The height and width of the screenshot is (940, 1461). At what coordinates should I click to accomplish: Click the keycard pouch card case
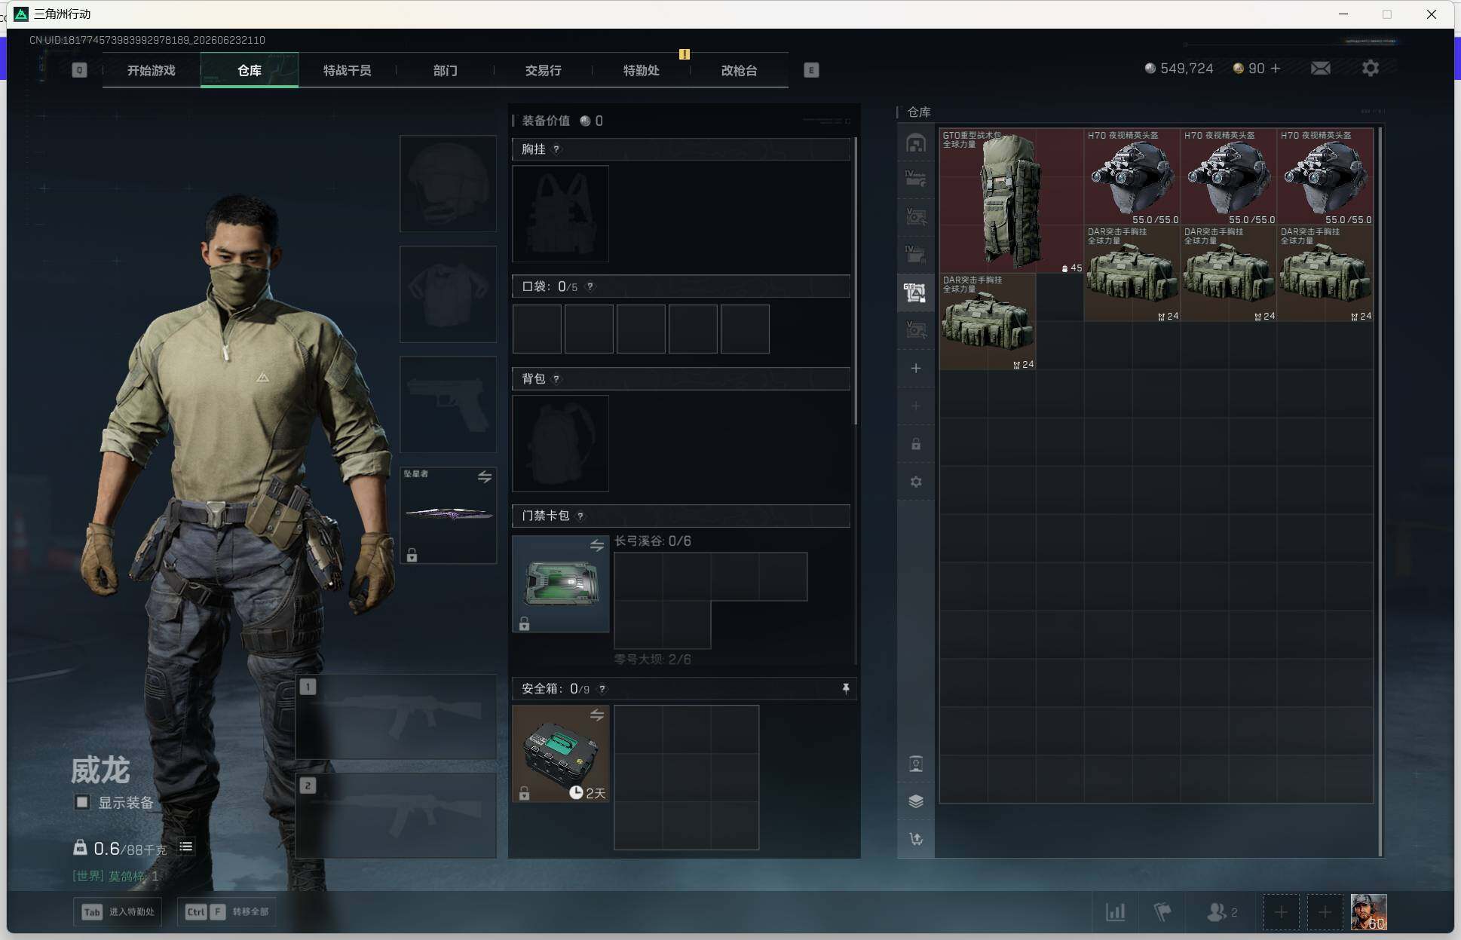point(560,584)
